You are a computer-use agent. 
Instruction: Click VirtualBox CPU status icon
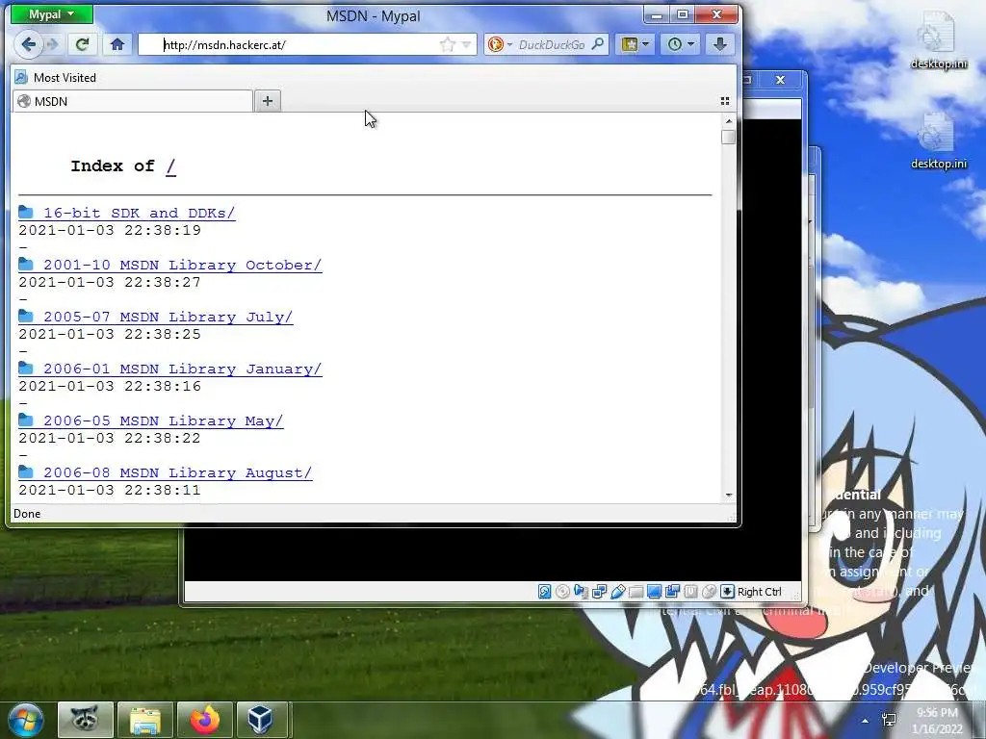pos(690,592)
